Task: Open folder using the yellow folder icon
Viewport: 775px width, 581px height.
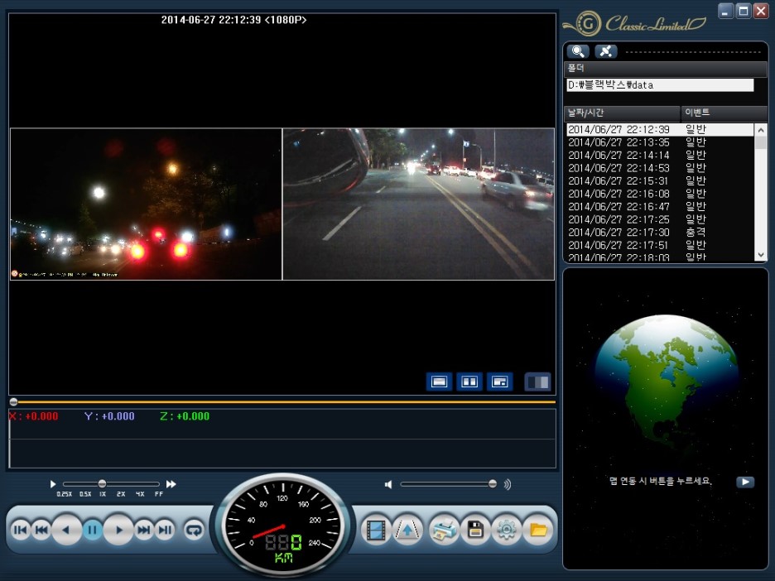Action: 538,530
